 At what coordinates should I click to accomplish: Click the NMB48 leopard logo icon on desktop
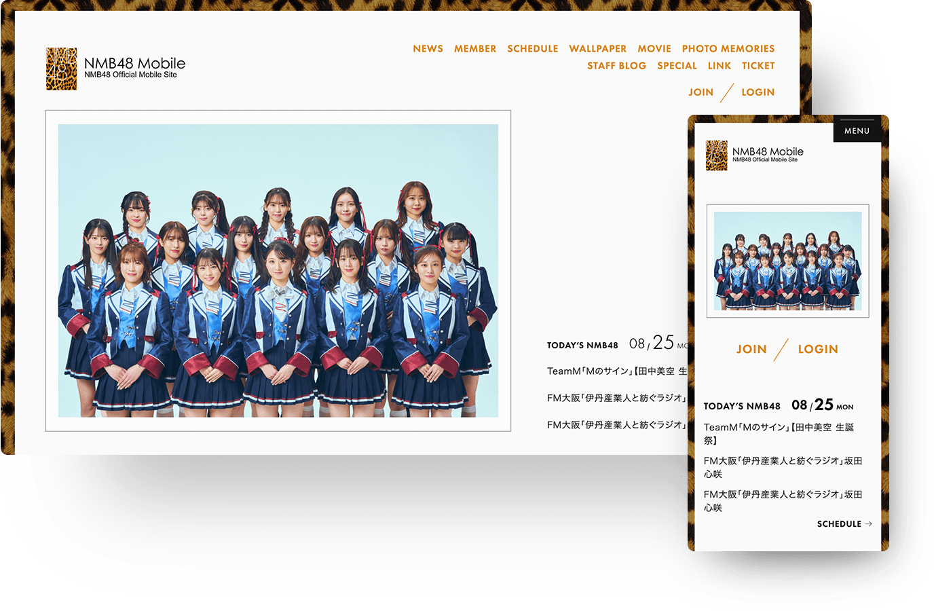pos(61,69)
